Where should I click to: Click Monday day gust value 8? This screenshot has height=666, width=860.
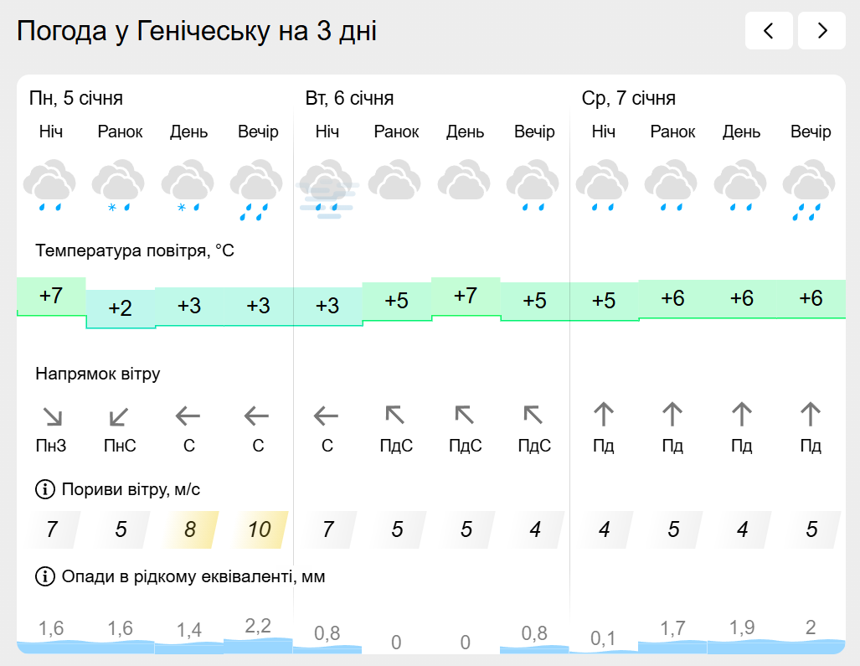(x=190, y=529)
